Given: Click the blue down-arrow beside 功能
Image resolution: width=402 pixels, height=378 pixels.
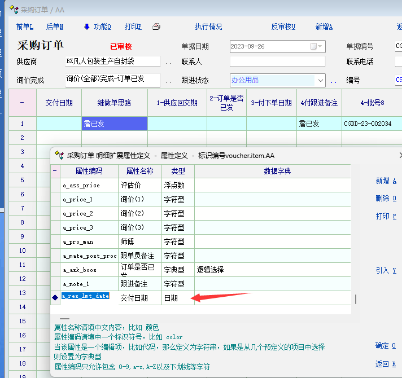Looking at the screenshot, I should pyautogui.click(x=86, y=27).
